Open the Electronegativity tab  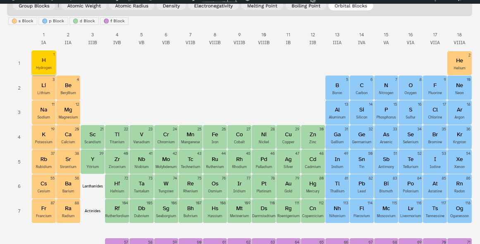tap(213, 6)
